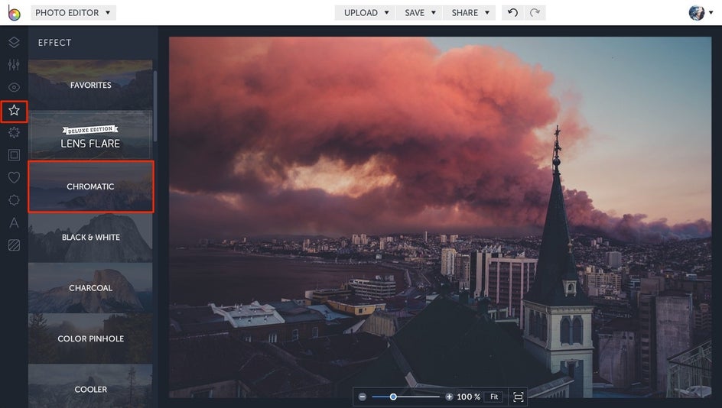Viewport: 722px width, 408px height.
Task: Undo the last edit
Action: (x=512, y=12)
